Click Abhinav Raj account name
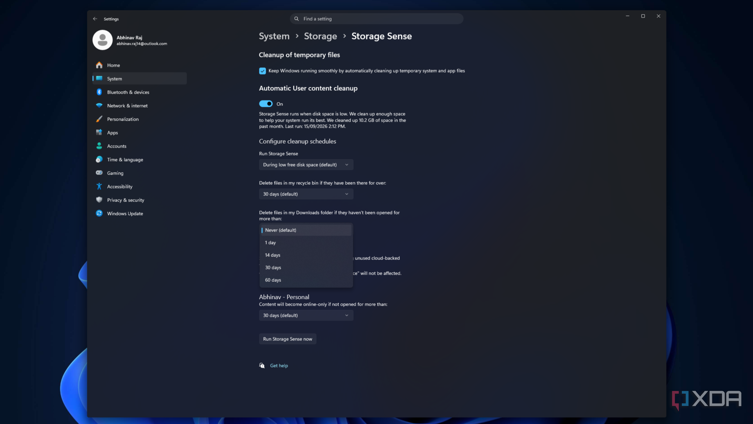753x424 pixels. pos(129,37)
